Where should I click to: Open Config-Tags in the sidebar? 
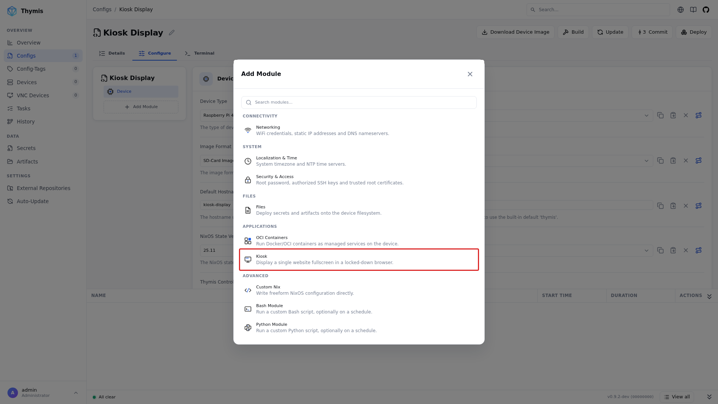43,69
